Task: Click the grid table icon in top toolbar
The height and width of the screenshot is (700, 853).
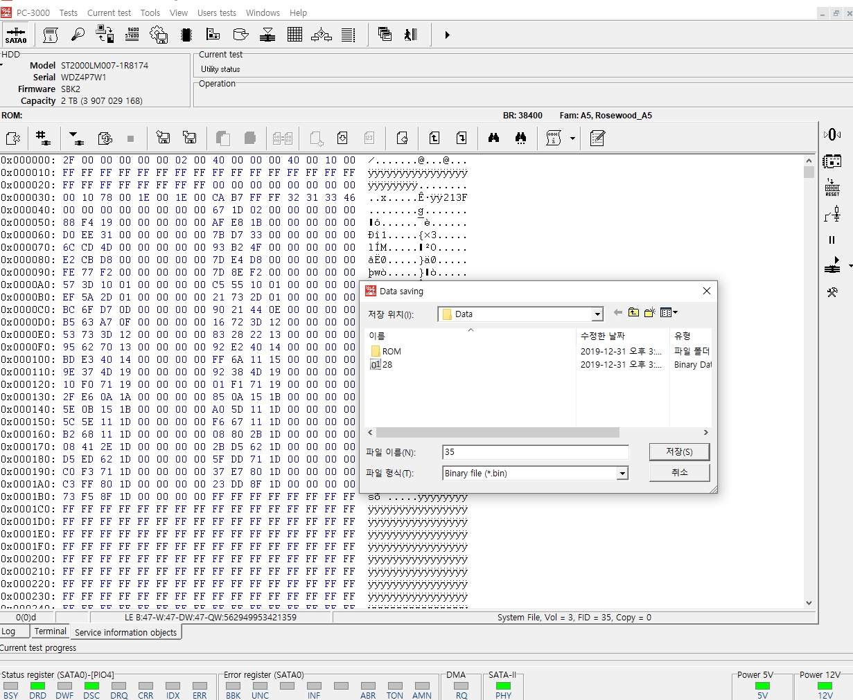Action: [x=294, y=35]
